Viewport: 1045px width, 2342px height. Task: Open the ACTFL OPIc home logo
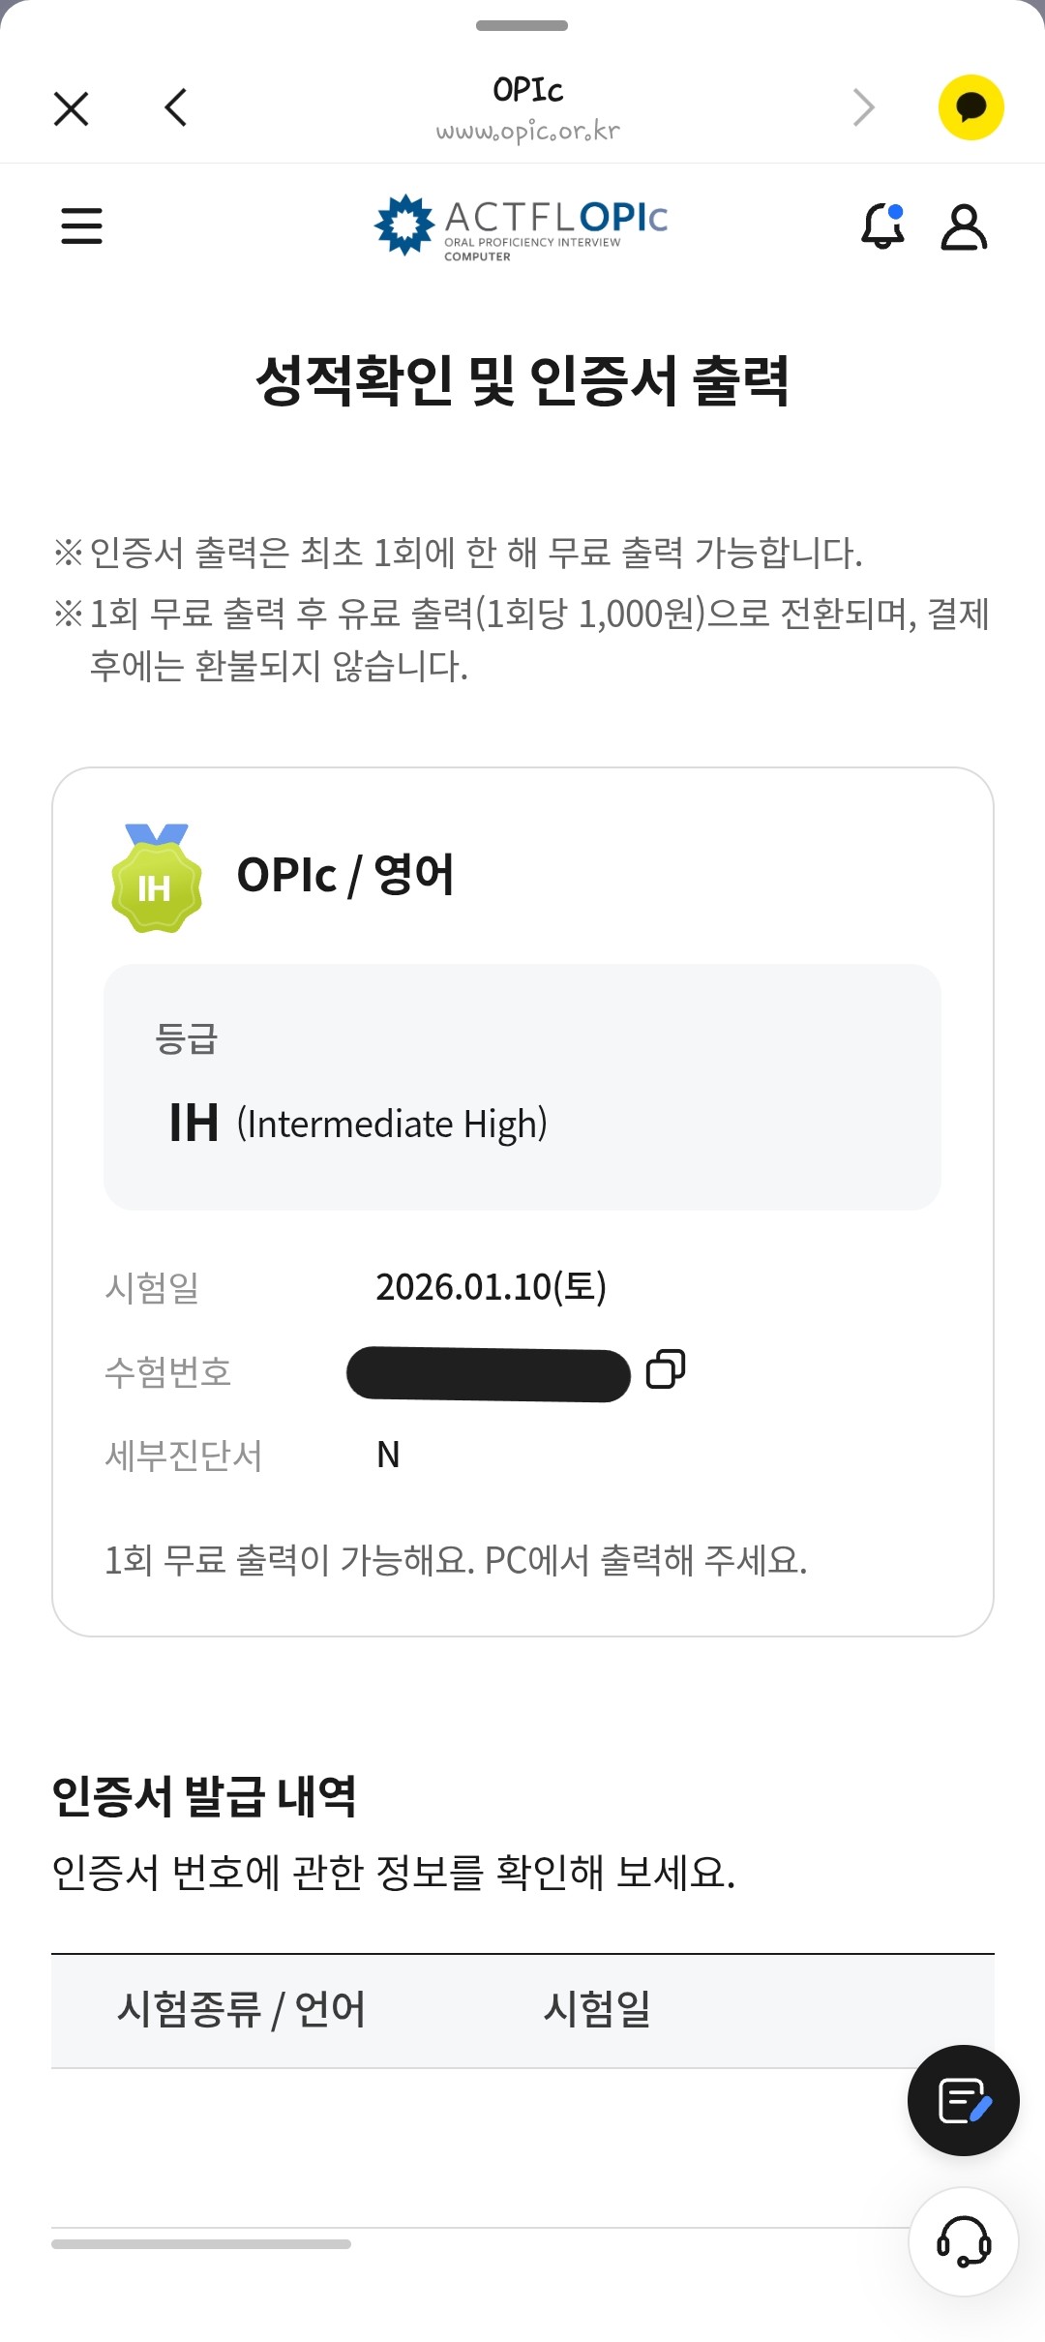(x=522, y=226)
